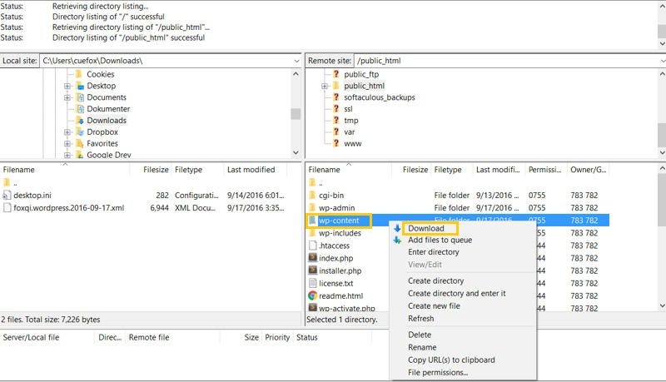Click the license.txt file icon
The height and width of the screenshot is (382, 666).
313,283
